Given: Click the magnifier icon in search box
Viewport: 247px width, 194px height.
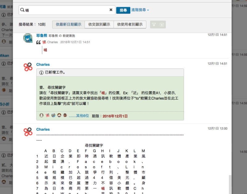Looking at the screenshot, I should (x=22, y=10).
